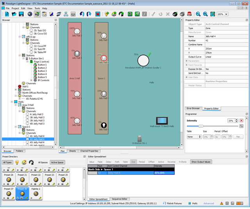Click the Advanced link in status bar
The image size is (250, 209).
pos(209,203)
